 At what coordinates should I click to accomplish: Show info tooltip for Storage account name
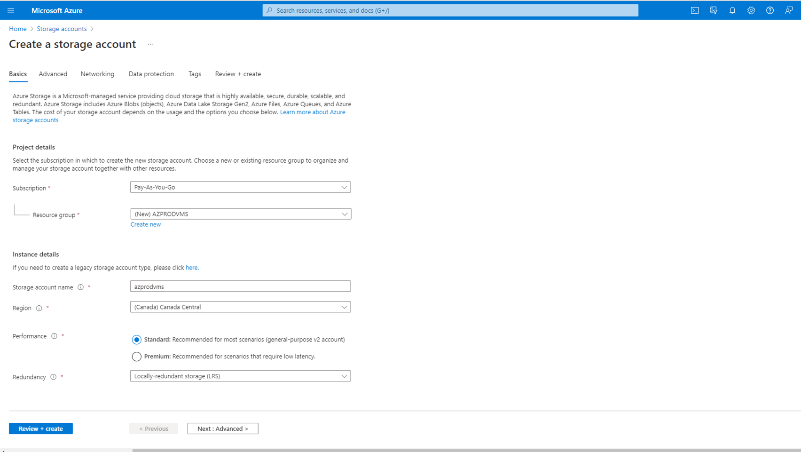point(80,287)
